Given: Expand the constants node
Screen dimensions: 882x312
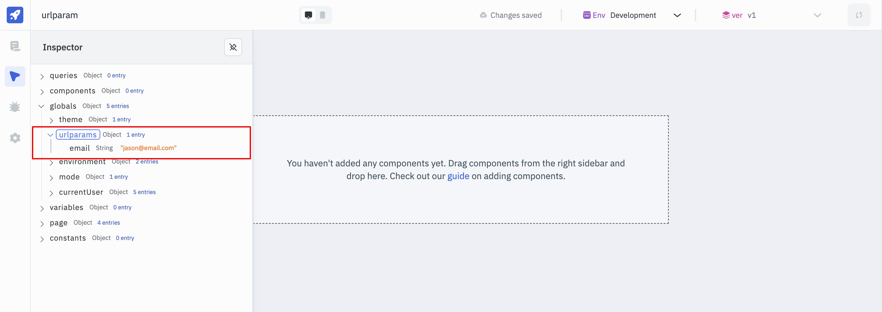Looking at the screenshot, I should tap(42, 239).
